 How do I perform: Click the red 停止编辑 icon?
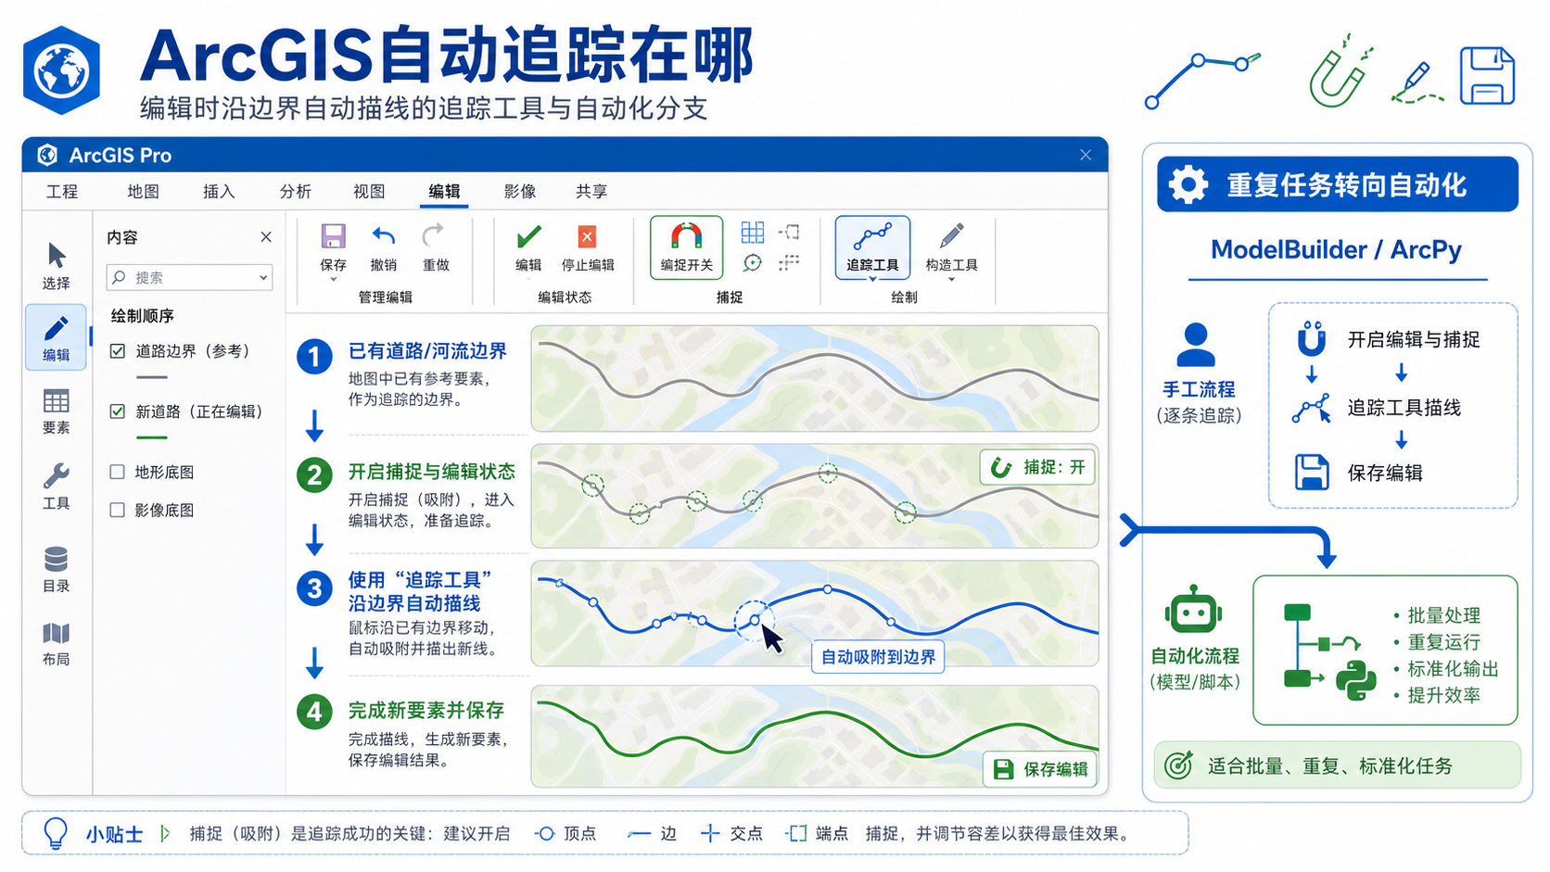587,237
